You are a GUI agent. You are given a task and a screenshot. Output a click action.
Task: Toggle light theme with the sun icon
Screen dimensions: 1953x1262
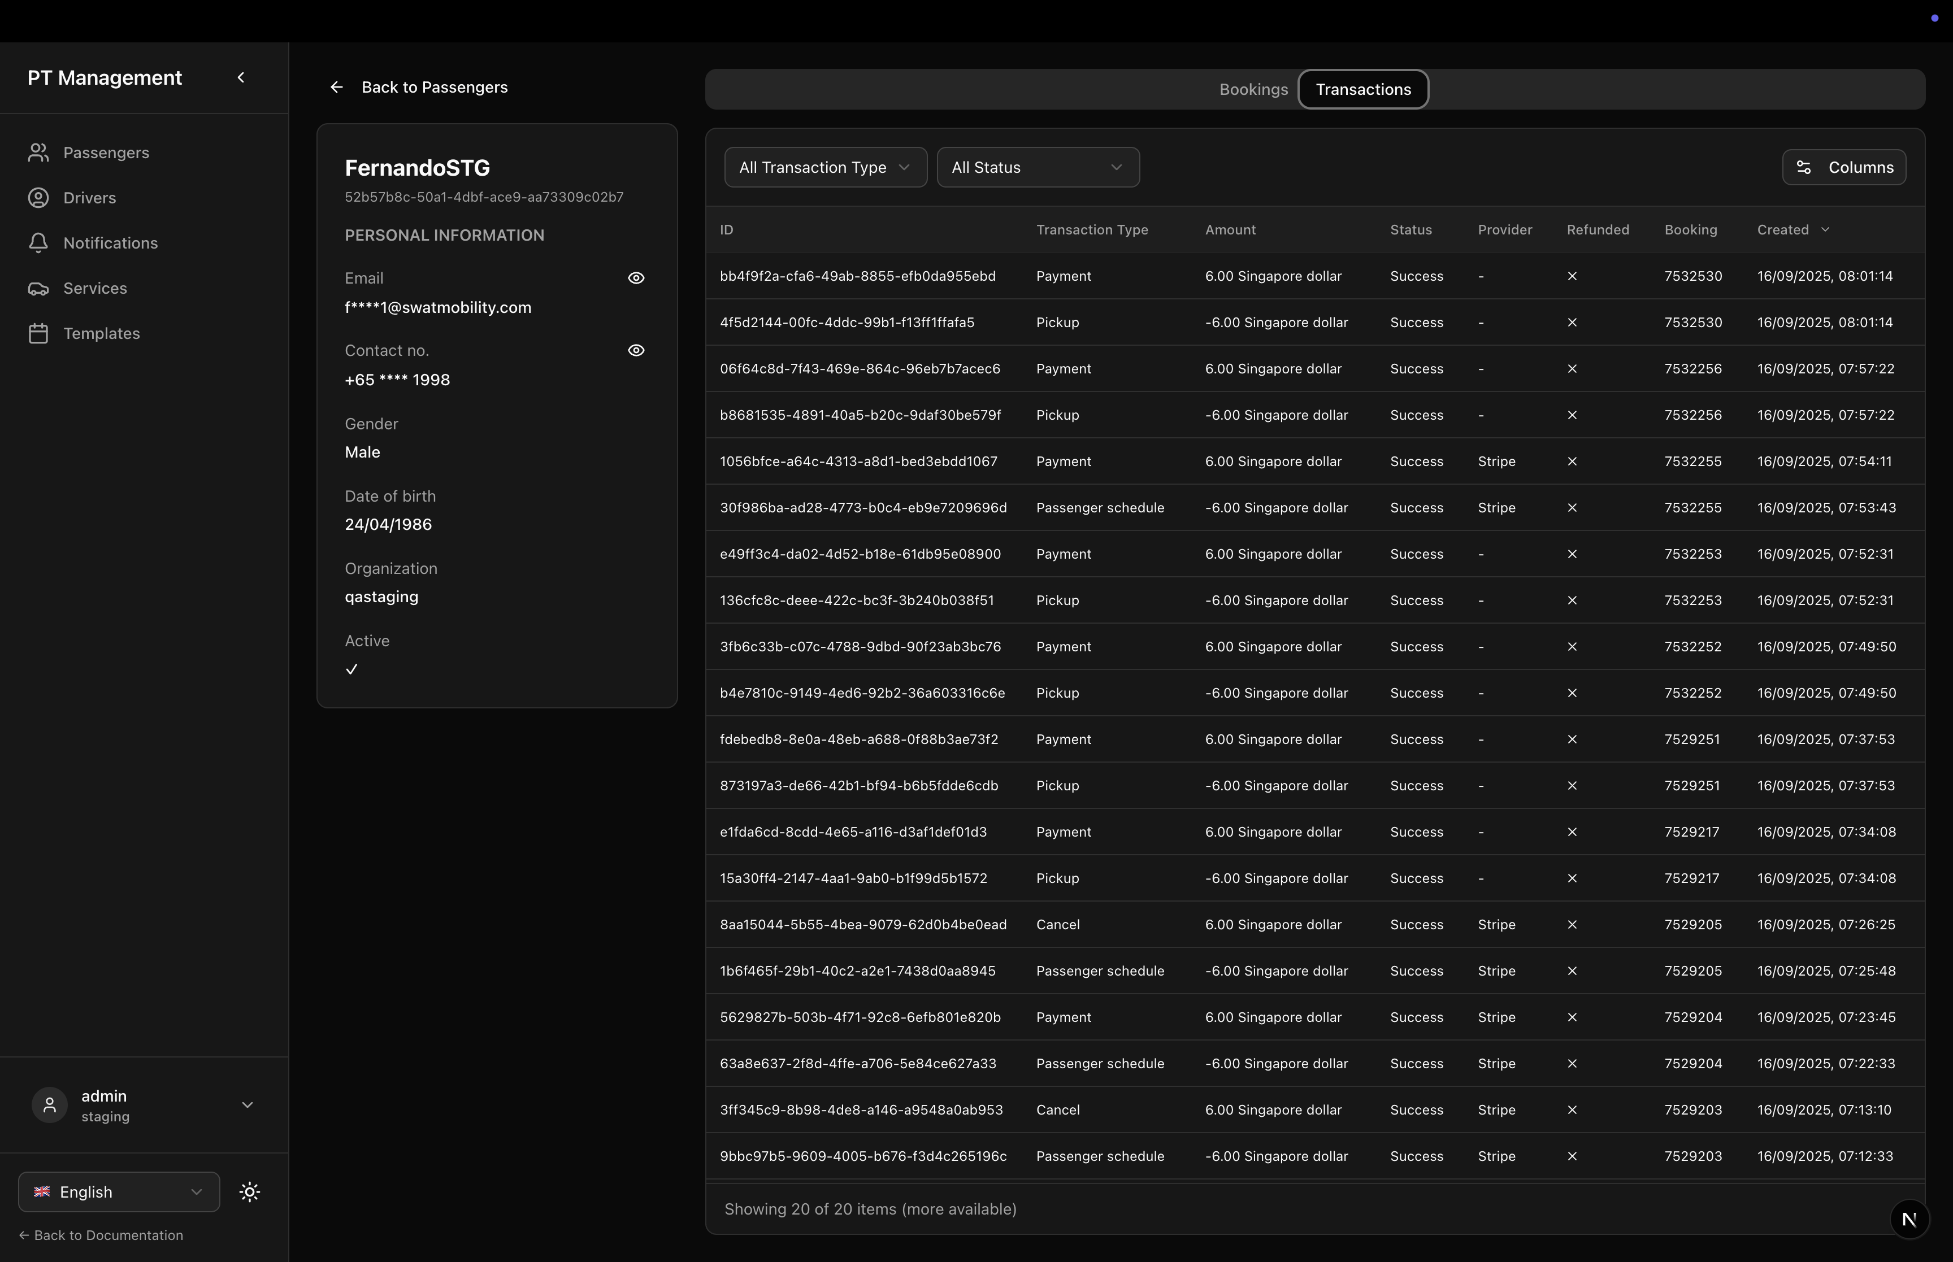pyautogui.click(x=250, y=1193)
